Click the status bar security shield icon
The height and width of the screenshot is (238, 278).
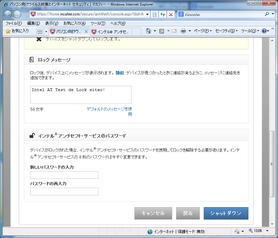[x=237, y=231]
